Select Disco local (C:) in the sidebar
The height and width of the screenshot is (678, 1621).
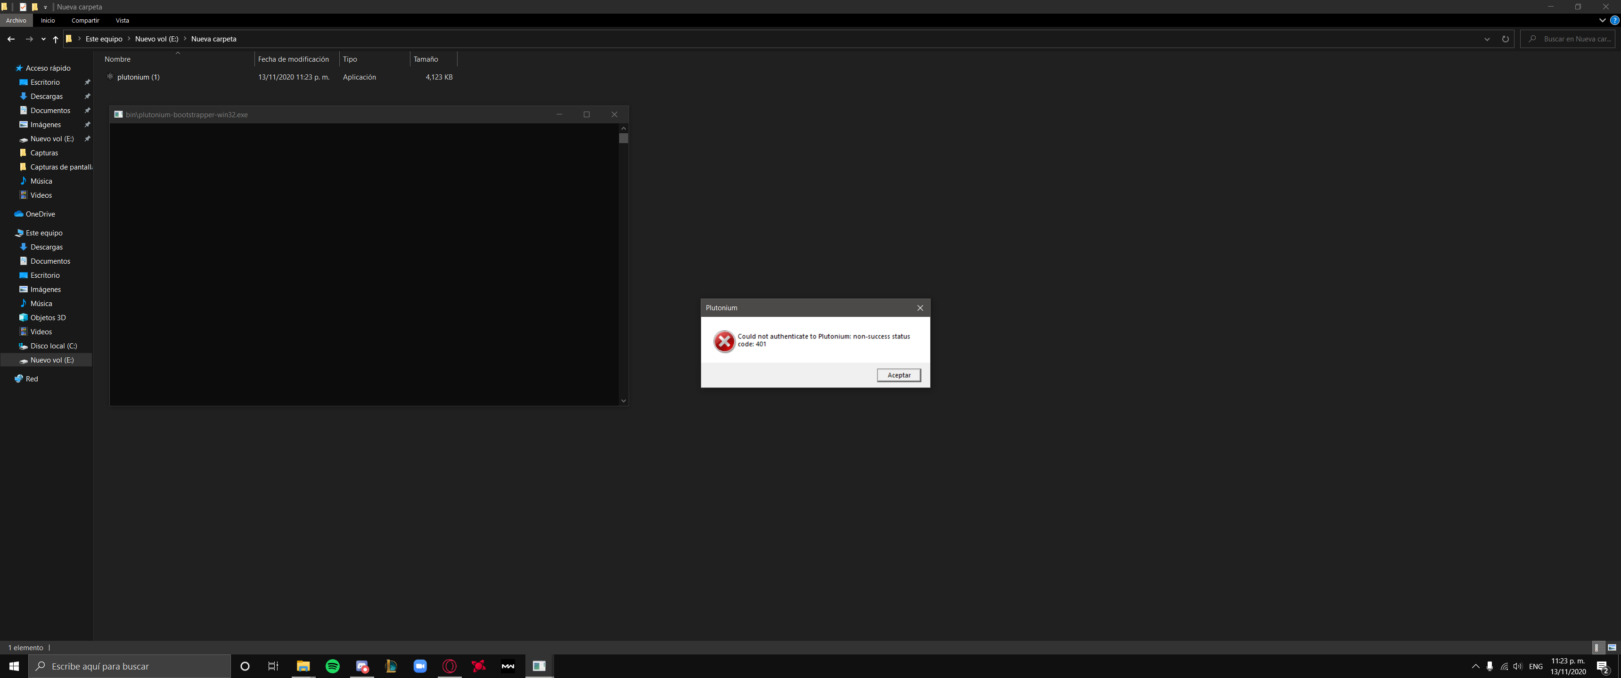tap(54, 346)
